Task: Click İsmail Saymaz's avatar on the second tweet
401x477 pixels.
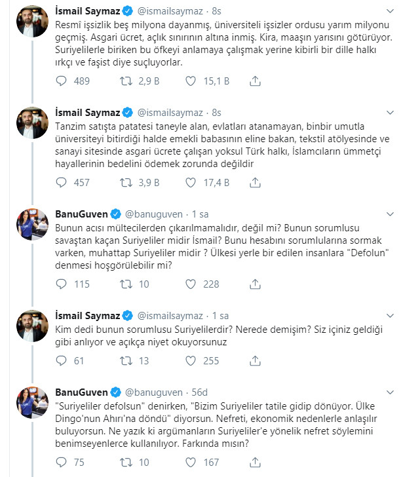Action: [32, 123]
